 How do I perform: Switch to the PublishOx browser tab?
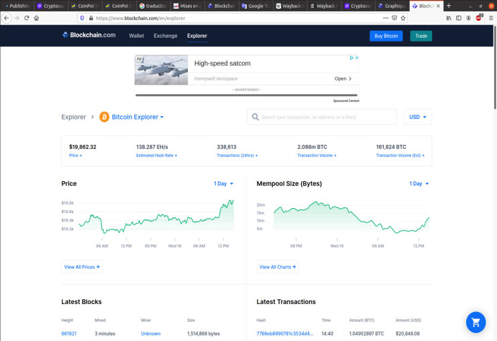(x=17, y=6)
